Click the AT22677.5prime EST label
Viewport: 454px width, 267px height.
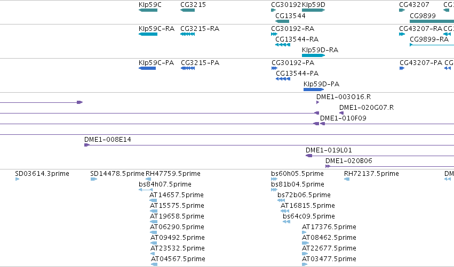coord(329,248)
